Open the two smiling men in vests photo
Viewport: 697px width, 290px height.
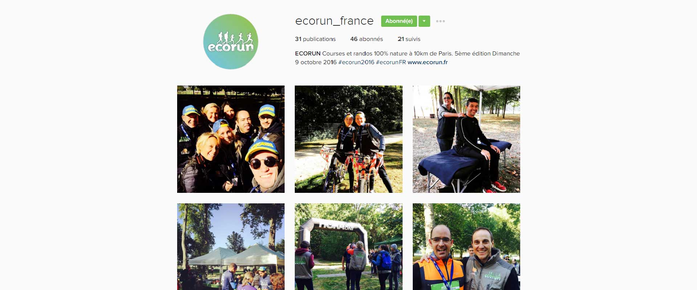point(466,246)
